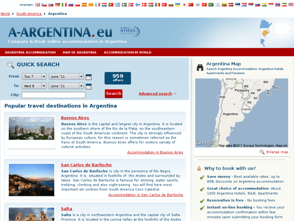Select the Turkish flag language
This screenshot has width=294, height=221.
click(x=164, y=5)
